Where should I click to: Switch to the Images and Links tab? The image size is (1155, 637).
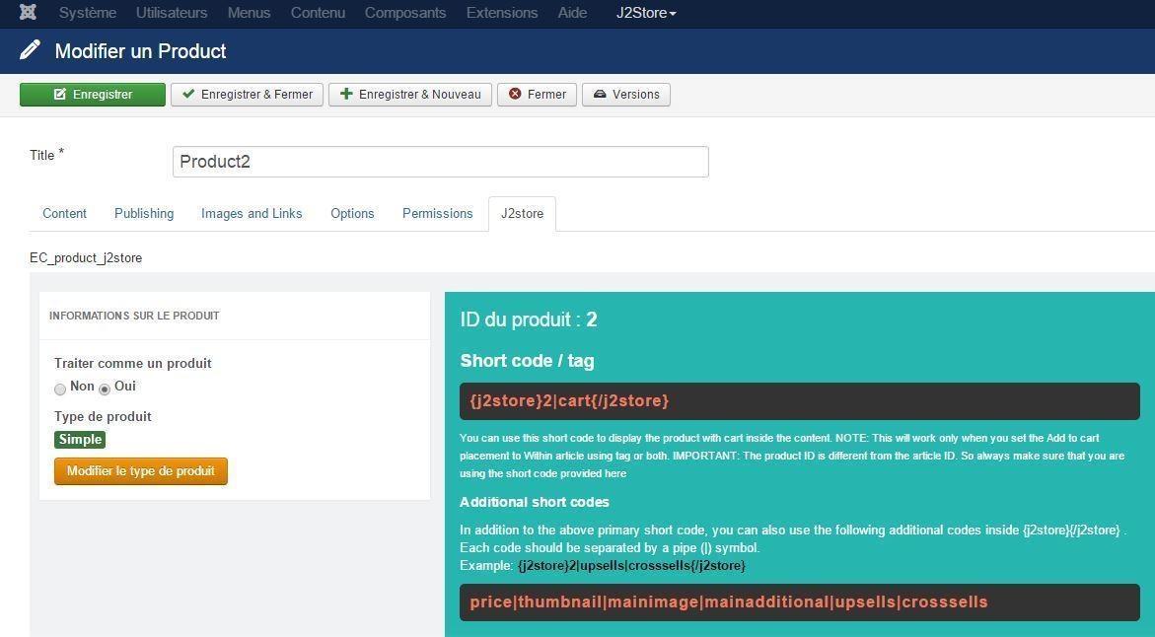252,214
